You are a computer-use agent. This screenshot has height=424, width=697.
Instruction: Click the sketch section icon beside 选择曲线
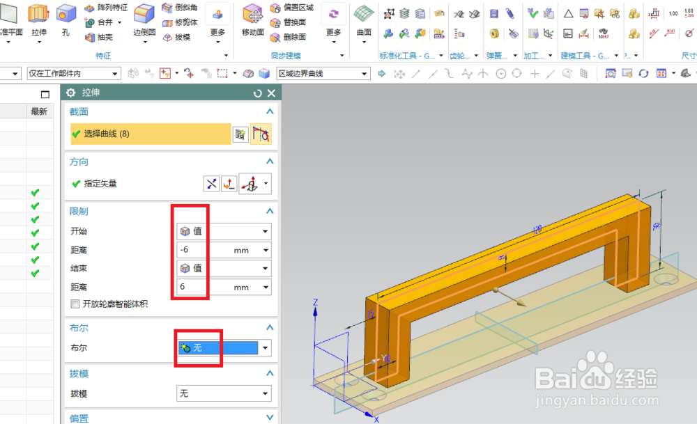(240, 133)
